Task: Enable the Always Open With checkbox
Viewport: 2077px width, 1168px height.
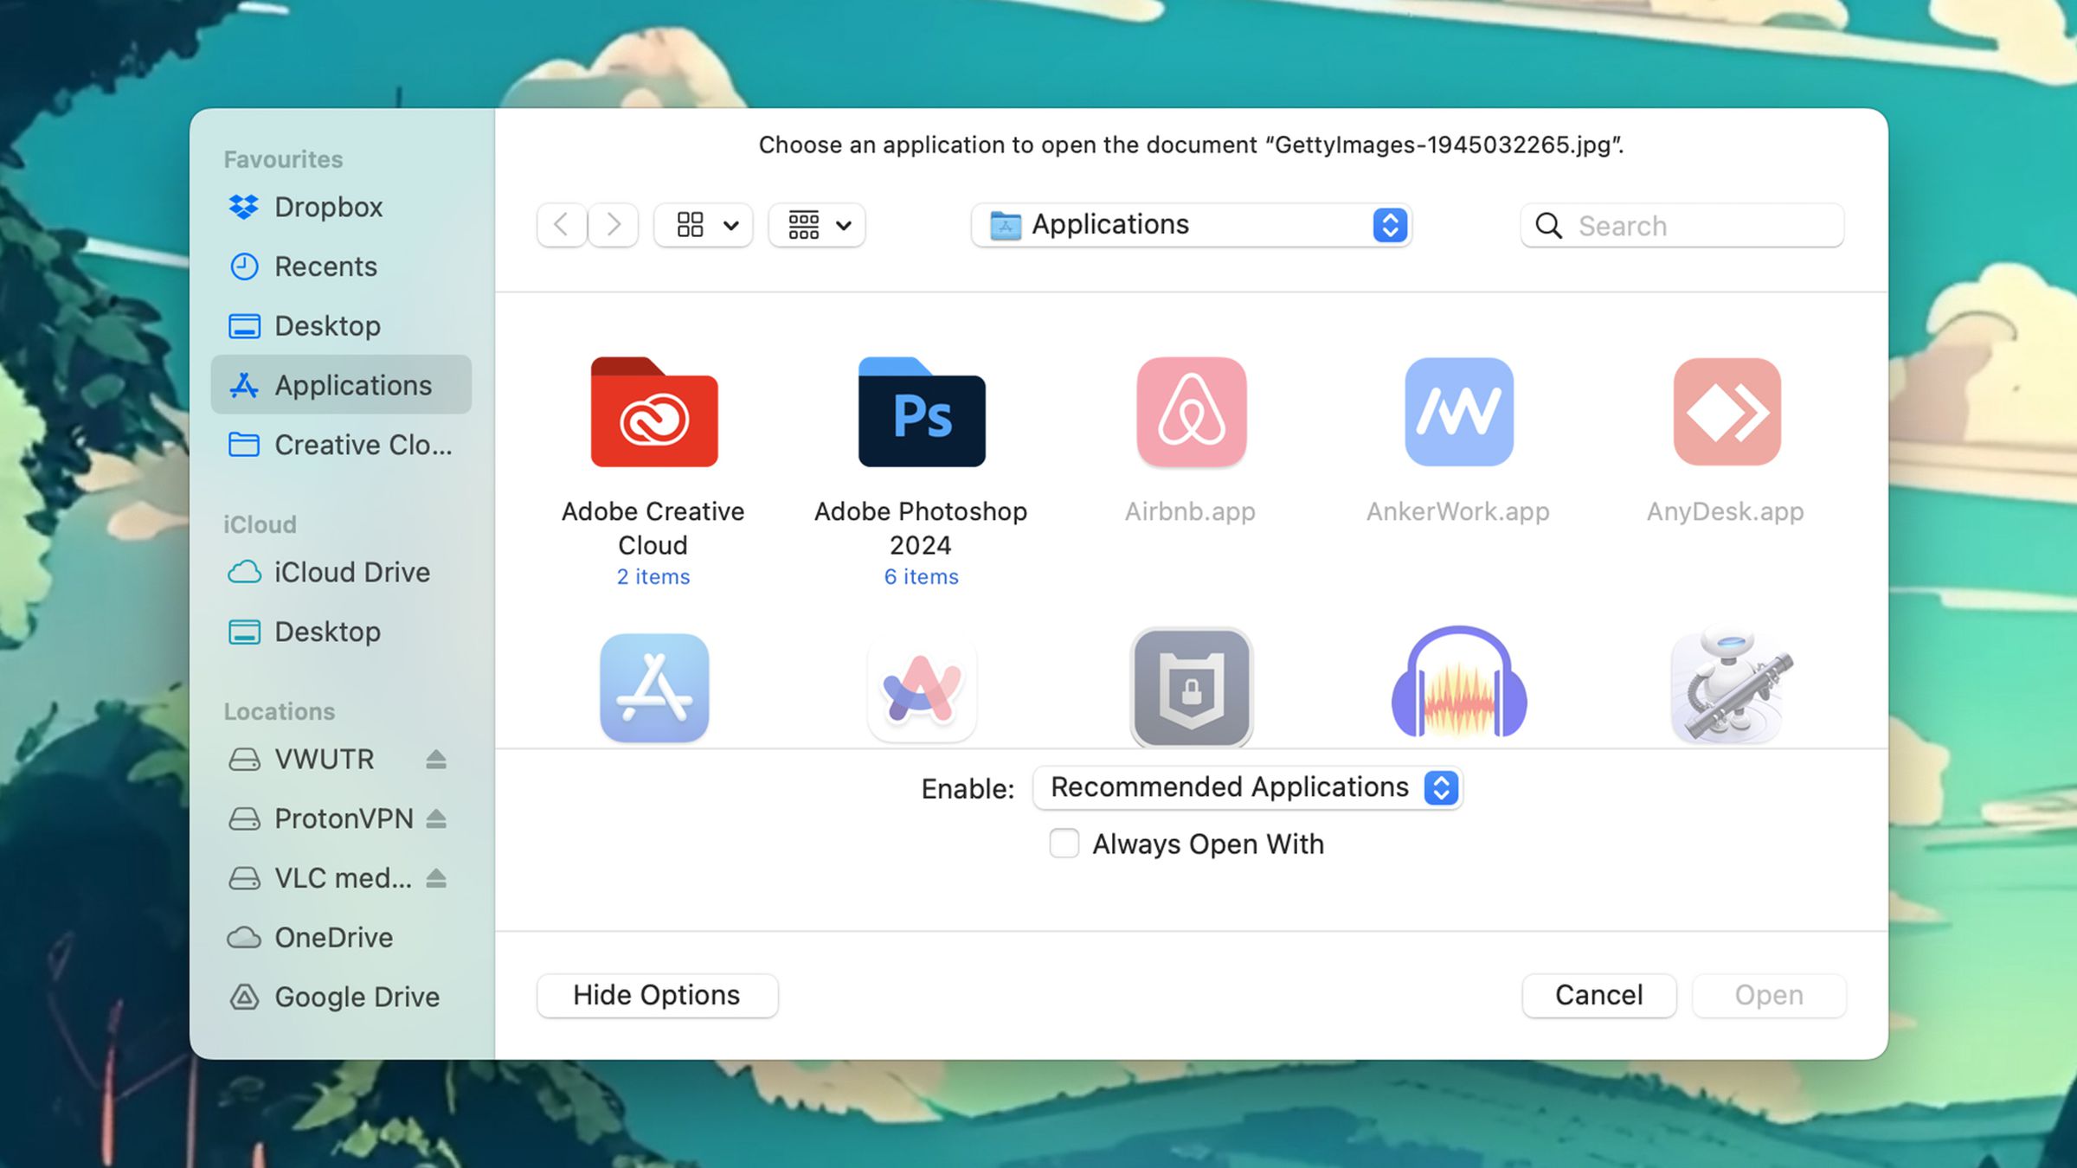Action: (1064, 843)
